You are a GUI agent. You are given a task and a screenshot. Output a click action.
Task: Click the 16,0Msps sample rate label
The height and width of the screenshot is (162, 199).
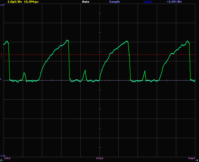(x=31, y=2)
